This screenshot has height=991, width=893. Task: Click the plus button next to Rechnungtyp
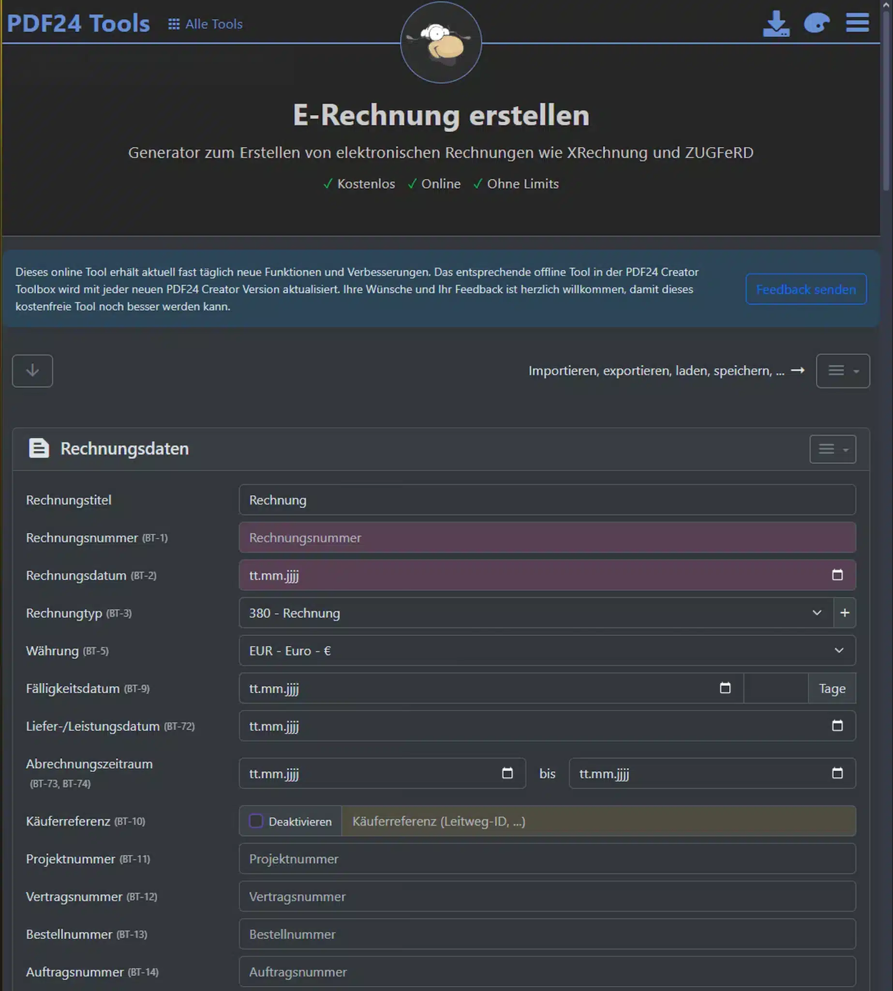845,613
